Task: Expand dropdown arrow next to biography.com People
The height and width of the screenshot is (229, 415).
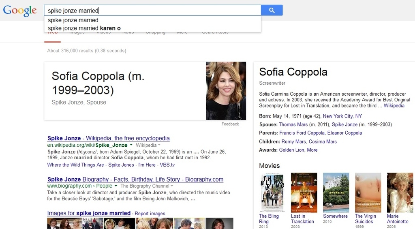Action: click(116, 186)
